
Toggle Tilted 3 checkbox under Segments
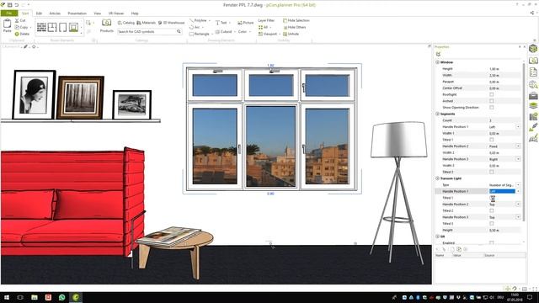coord(492,172)
